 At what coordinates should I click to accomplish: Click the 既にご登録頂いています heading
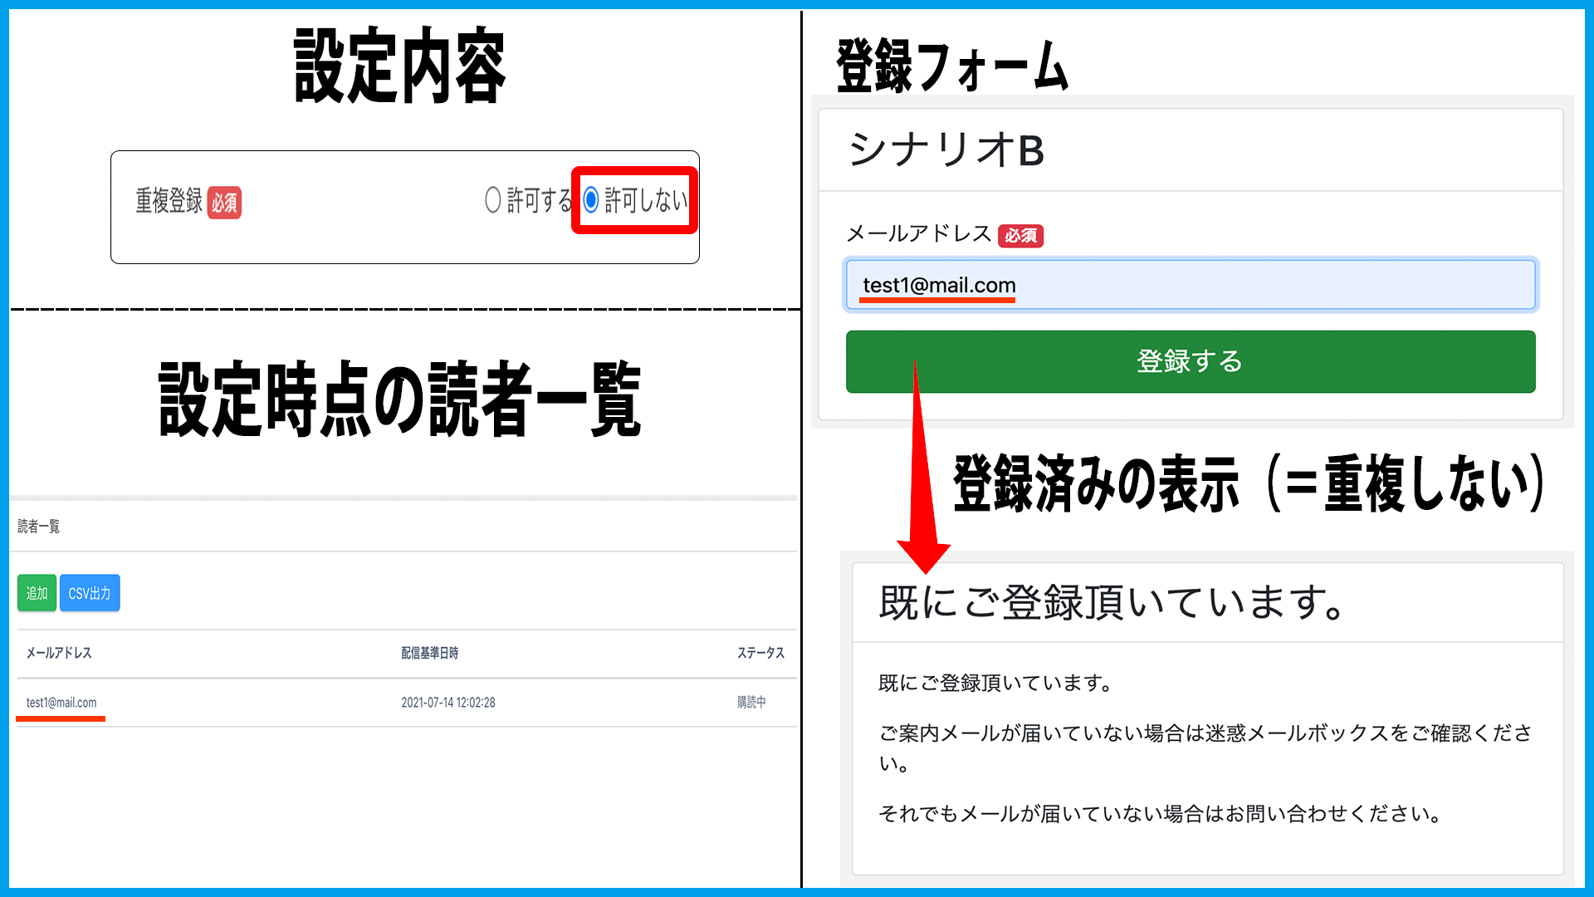pyautogui.click(x=1111, y=602)
